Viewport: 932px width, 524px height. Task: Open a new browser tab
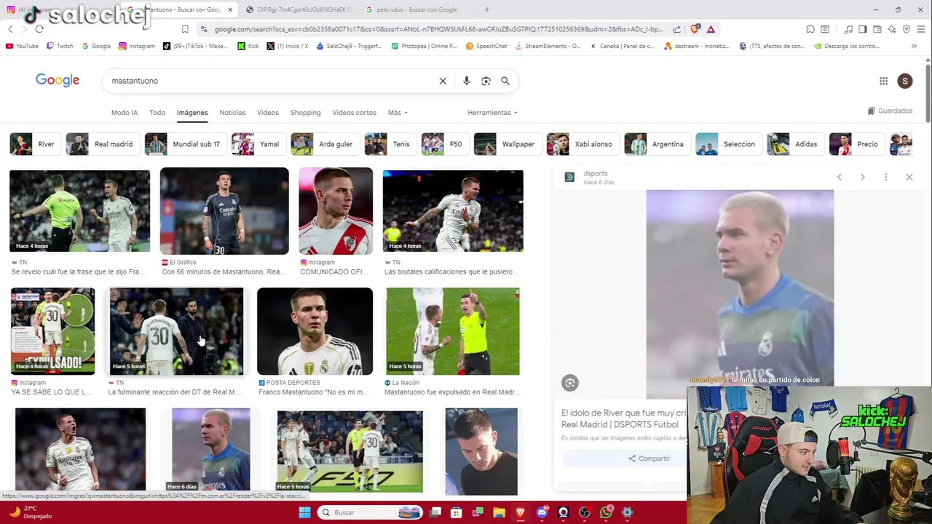pyautogui.click(x=487, y=9)
